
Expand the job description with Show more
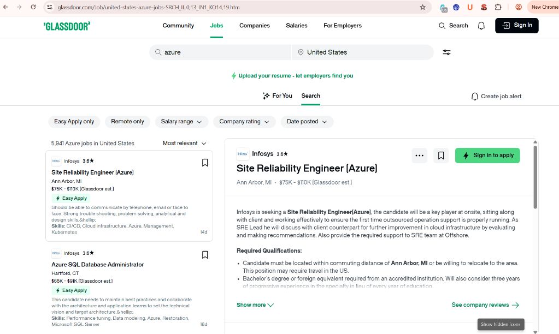[255, 305]
